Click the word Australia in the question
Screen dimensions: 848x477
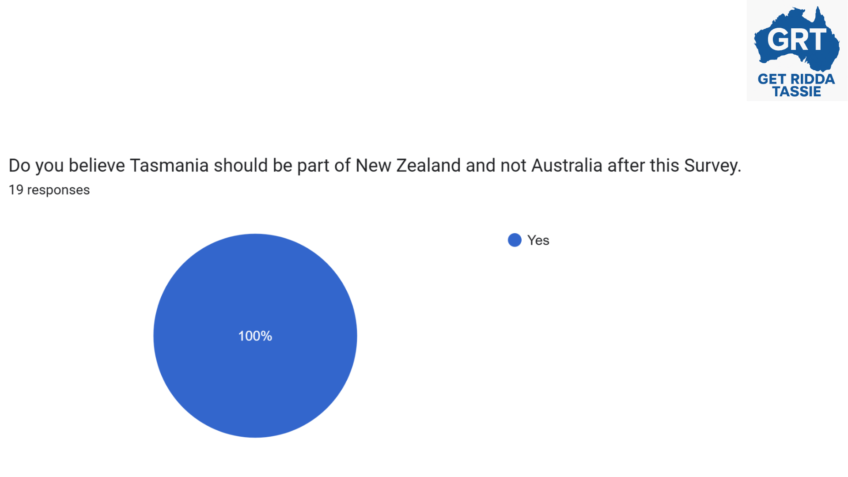(x=567, y=166)
